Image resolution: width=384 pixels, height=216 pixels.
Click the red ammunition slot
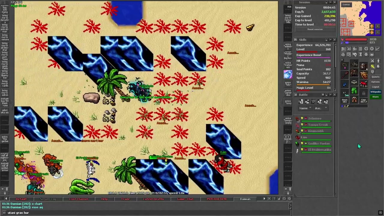point(364,84)
